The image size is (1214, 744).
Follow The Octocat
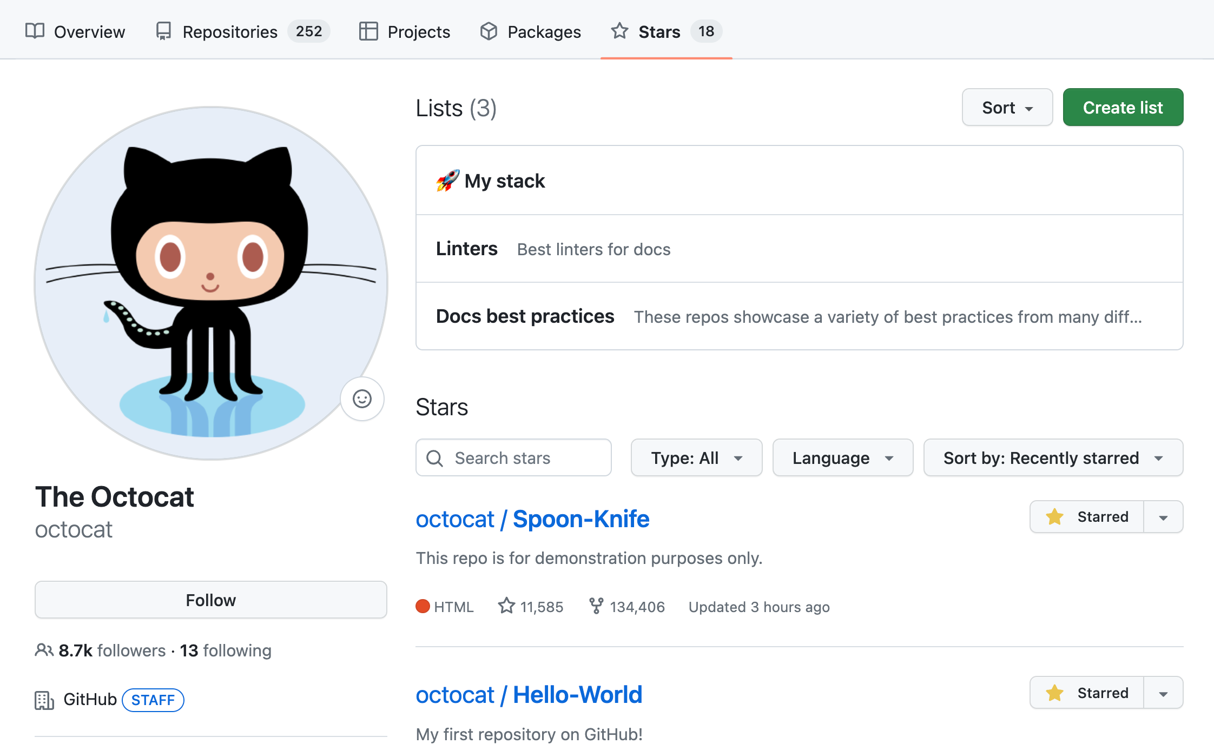tap(211, 600)
